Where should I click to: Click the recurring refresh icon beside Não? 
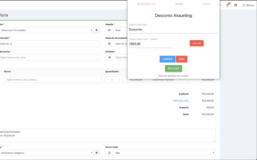pyautogui.click(x=110, y=153)
